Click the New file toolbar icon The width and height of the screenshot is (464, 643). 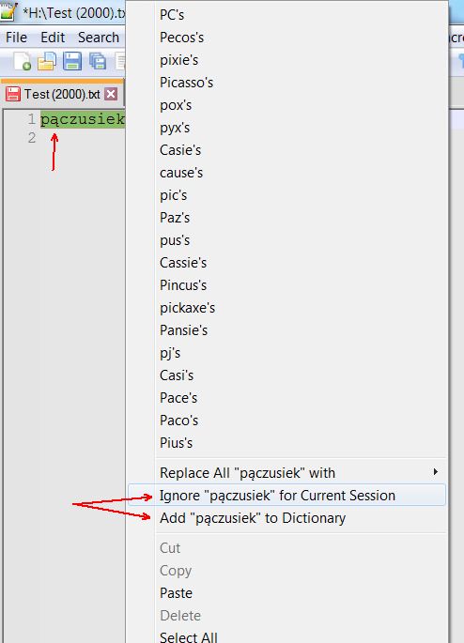(x=23, y=62)
